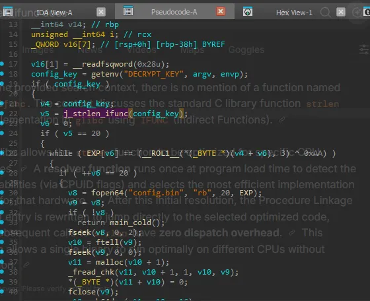Toggle breakpoint dot on line 40
This screenshot has height=301, width=370.
click(x=2, y=291)
